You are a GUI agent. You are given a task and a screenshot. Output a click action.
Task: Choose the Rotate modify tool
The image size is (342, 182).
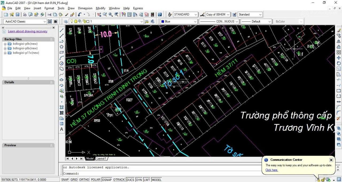tap(339, 63)
